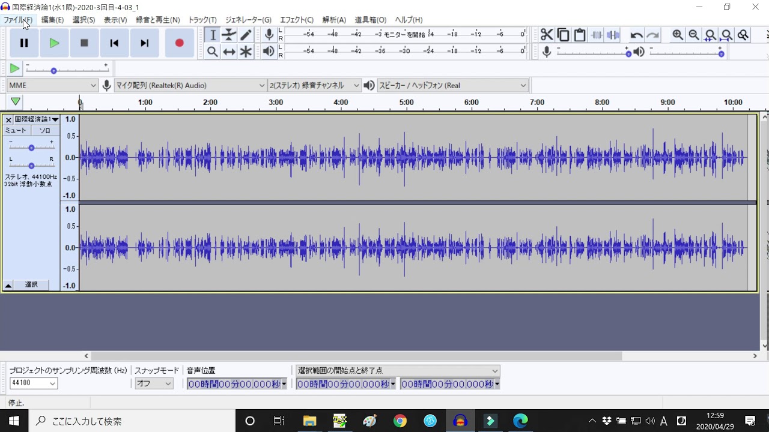Click the Zoom In magnifier icon

678,35
